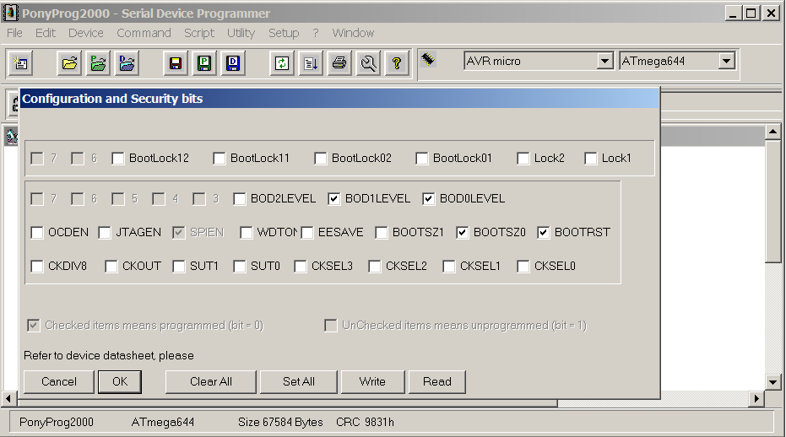The height and width of the screenshot is (437, 786).
Task: Click CRC 9831h in status bar
Action: pyautogui.click(x=365, y=423)
